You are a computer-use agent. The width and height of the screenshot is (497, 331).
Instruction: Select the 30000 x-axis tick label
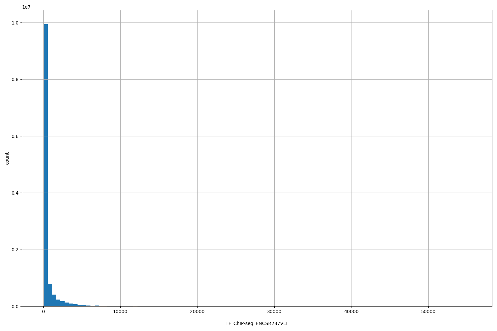274,311
